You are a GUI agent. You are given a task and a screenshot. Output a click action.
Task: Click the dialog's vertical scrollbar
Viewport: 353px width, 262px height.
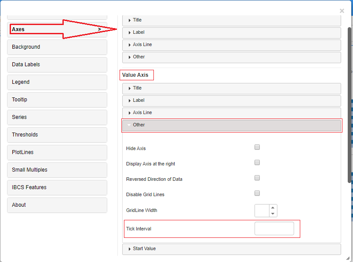point(350,105)
